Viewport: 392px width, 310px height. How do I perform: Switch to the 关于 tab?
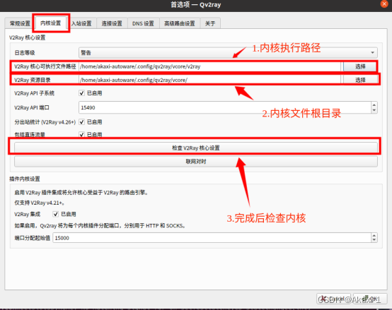point(210,23)
